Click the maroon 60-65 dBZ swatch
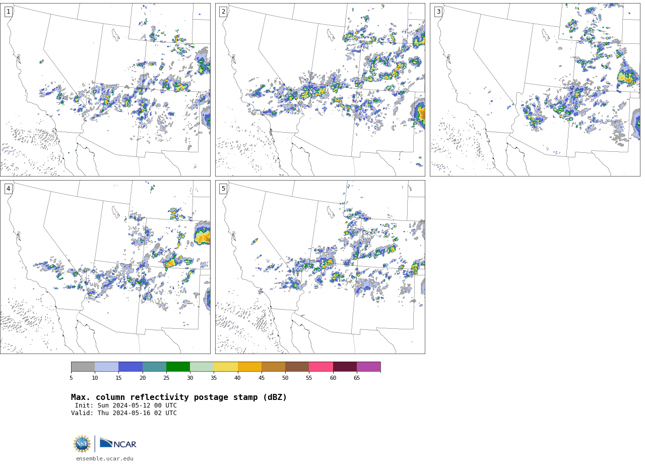645x464 pixels. click(x=345, y=367)
